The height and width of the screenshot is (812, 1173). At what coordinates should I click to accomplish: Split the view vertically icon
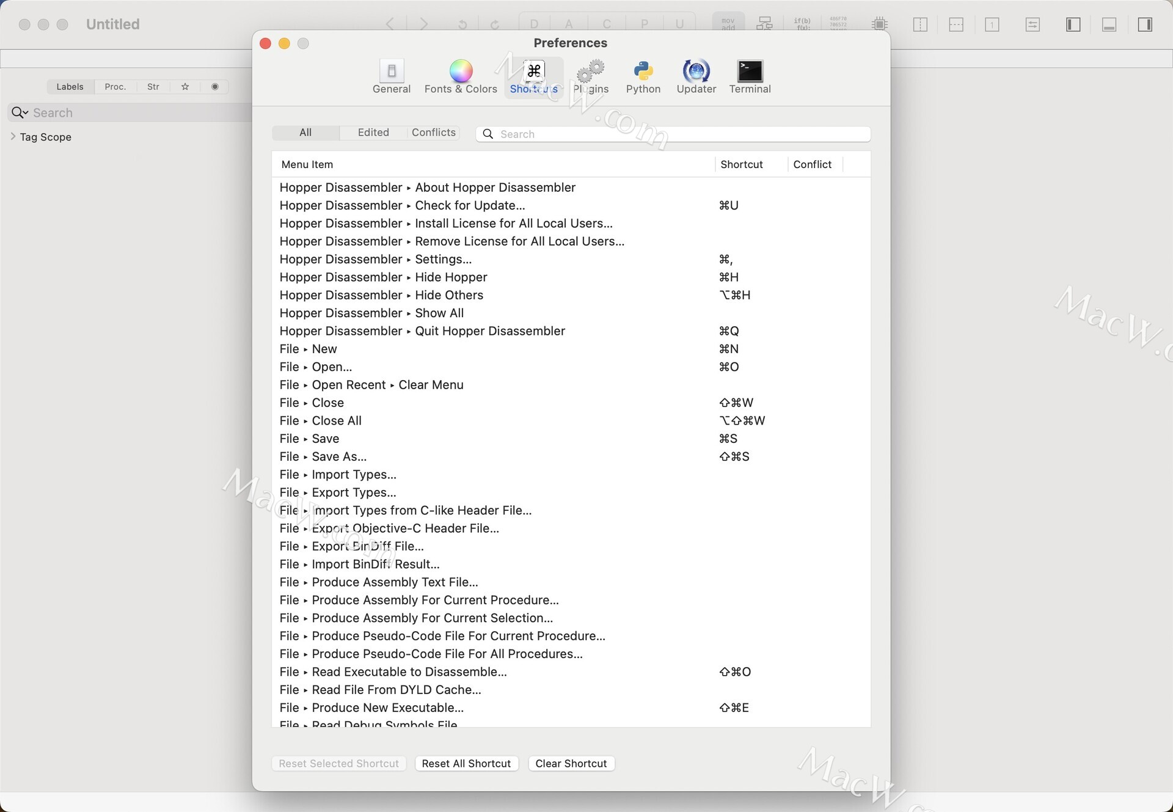click(920, 24)
